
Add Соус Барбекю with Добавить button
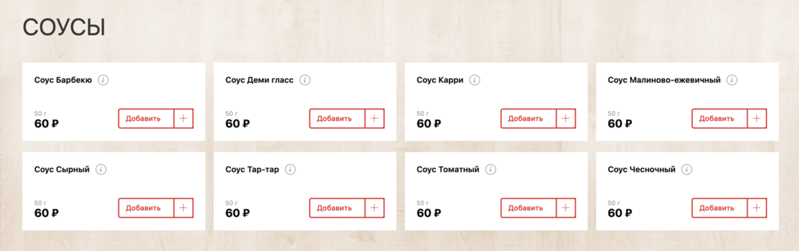click(146, 118)
